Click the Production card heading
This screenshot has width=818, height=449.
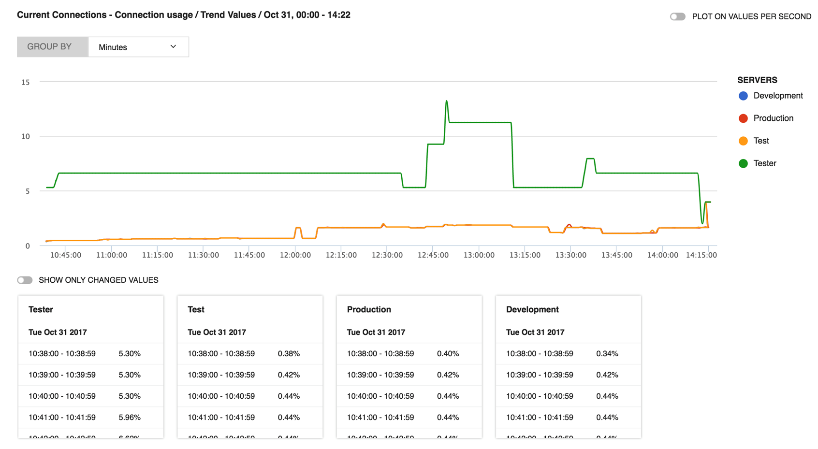(x=369, y=309)
